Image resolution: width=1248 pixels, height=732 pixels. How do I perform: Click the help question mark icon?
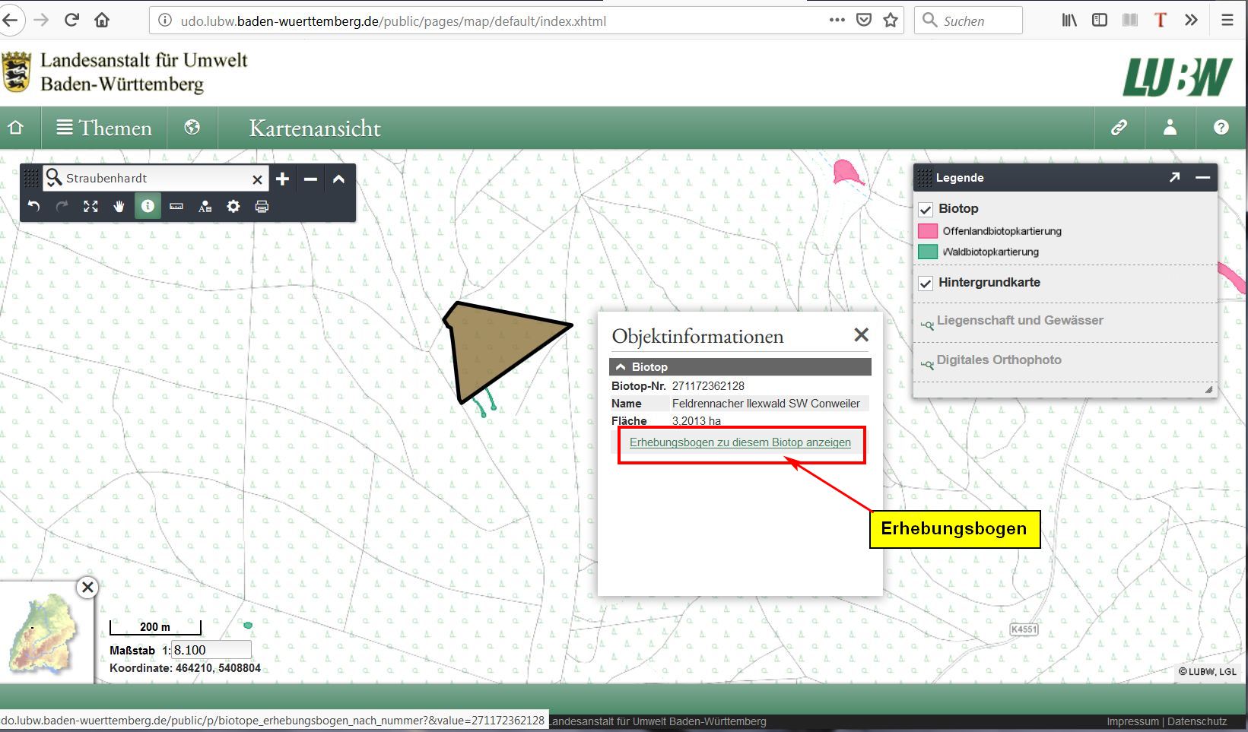coord(1221,128)
